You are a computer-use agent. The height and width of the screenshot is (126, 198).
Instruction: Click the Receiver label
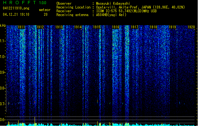tap(64, 11)
